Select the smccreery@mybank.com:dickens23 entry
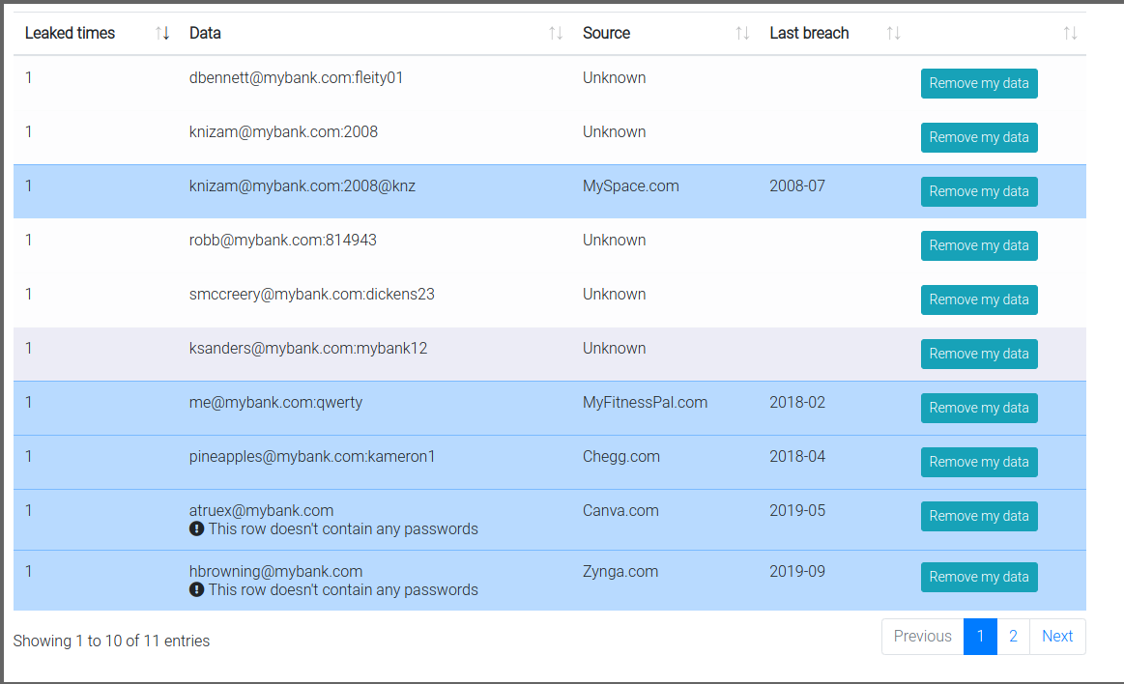The height and width of the screenshot is (684, 1124). (312, 295)
